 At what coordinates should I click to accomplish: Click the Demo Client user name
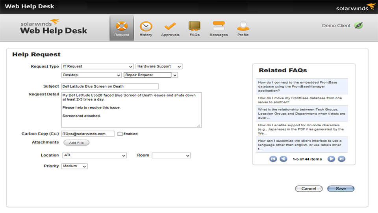pyautogui.click(x=336, y=26)
